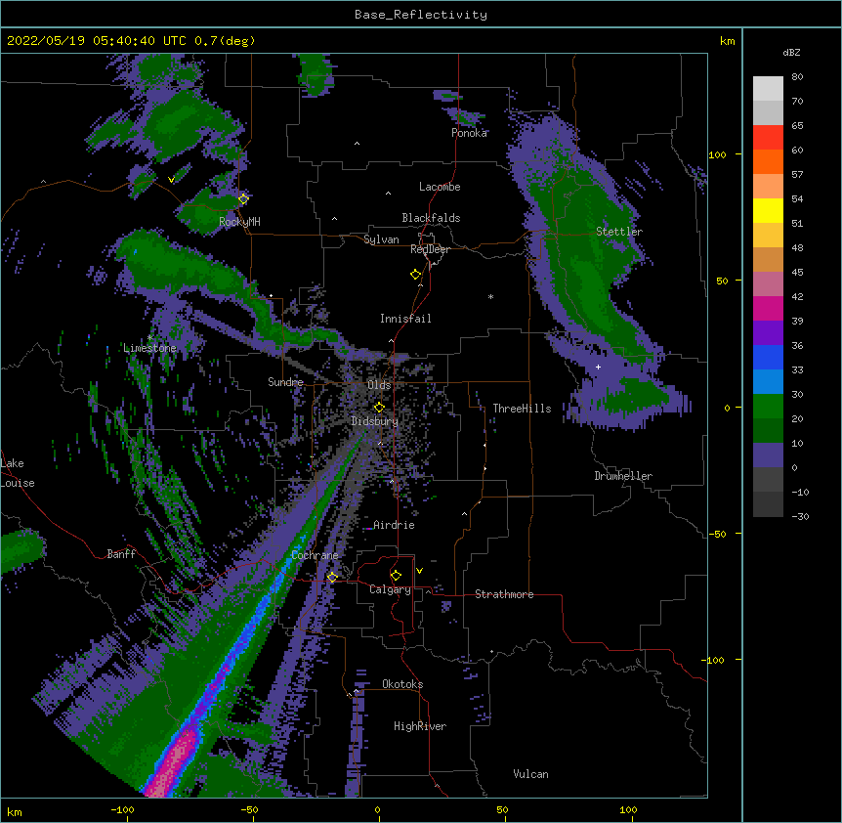This screenshot has width=842, height=823.
Task: Click the ThreeHills city label
Action: pos(522,409)
